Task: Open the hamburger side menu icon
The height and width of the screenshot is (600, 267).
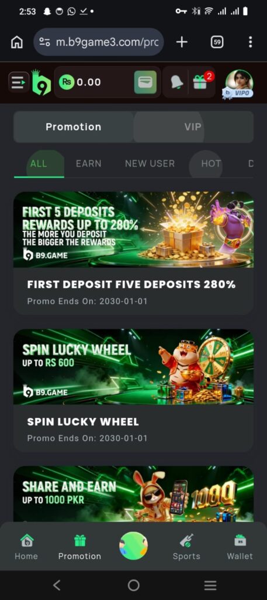Action: (x=19, y=82)
